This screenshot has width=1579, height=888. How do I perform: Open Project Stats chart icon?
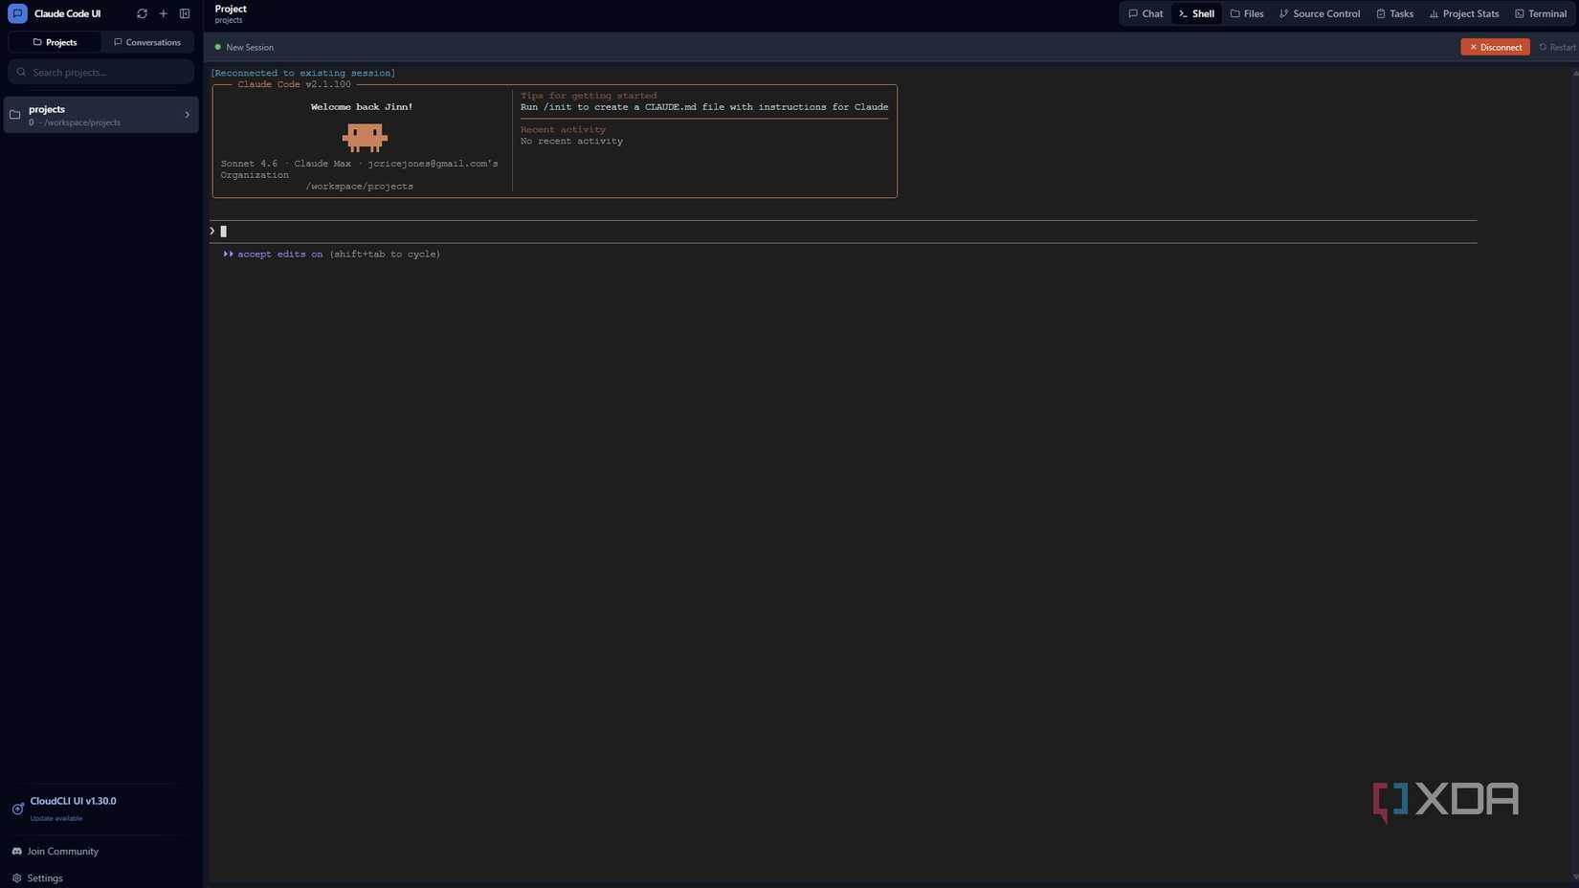pos(1433,13)
